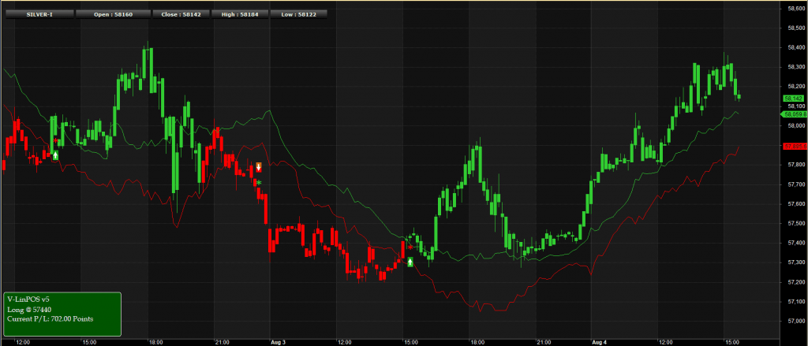
Task: Click the Current P/L: 702.00 Points text
Action: [x=50, y=319]
